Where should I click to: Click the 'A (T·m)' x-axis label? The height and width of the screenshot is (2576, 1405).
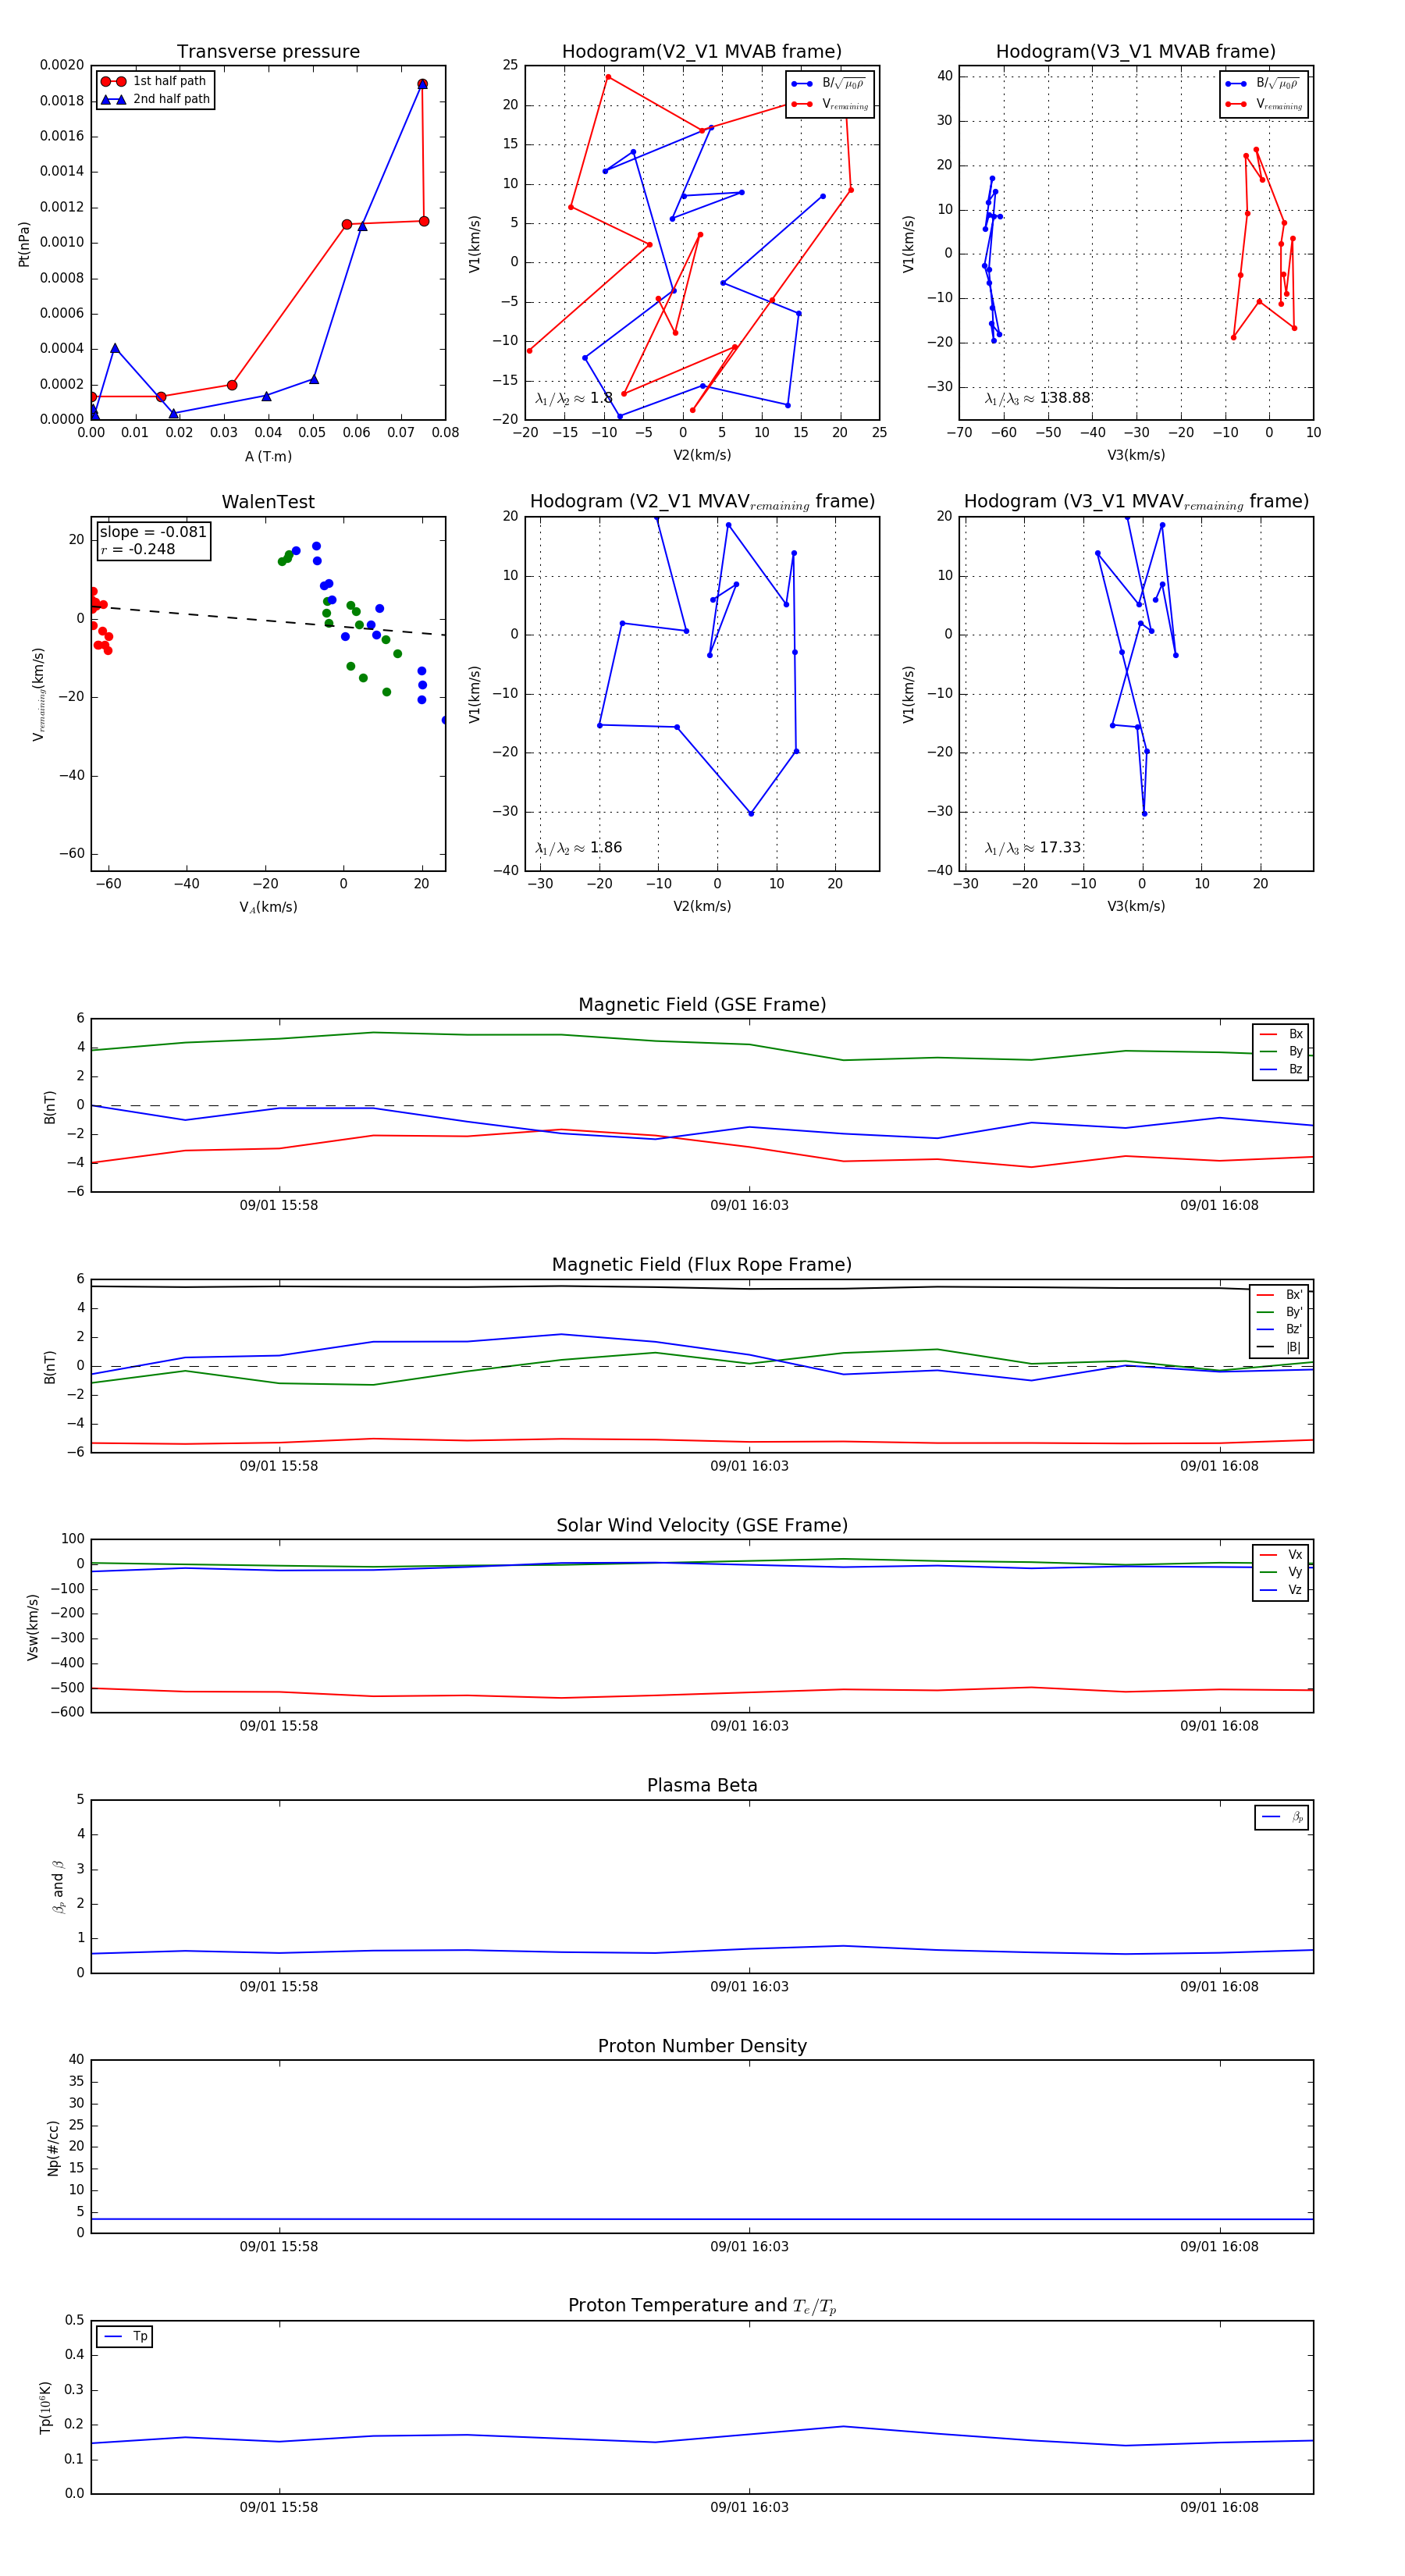click(x=268, y=456)
